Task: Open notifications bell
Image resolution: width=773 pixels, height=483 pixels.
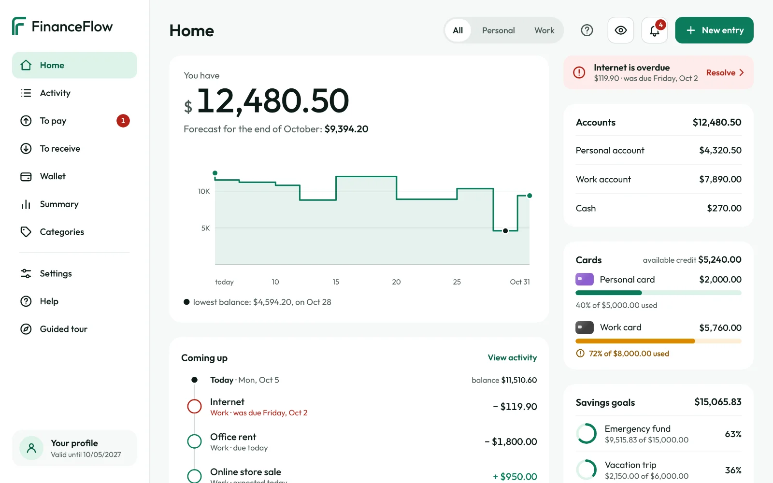Action: click(x=655, y=30)
